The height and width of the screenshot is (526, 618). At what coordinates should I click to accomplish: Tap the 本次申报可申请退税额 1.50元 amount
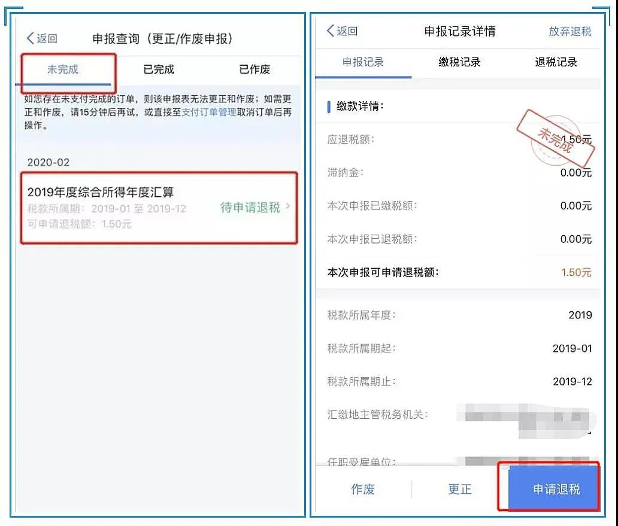click(576, 272)
